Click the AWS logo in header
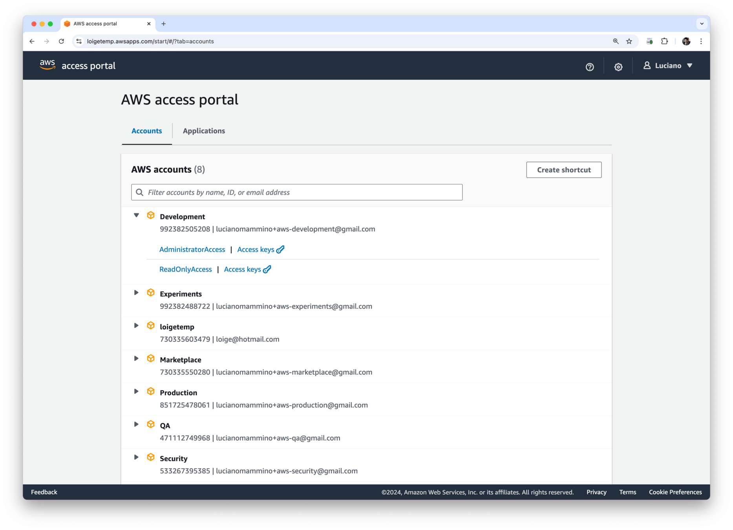 [48, 65]
